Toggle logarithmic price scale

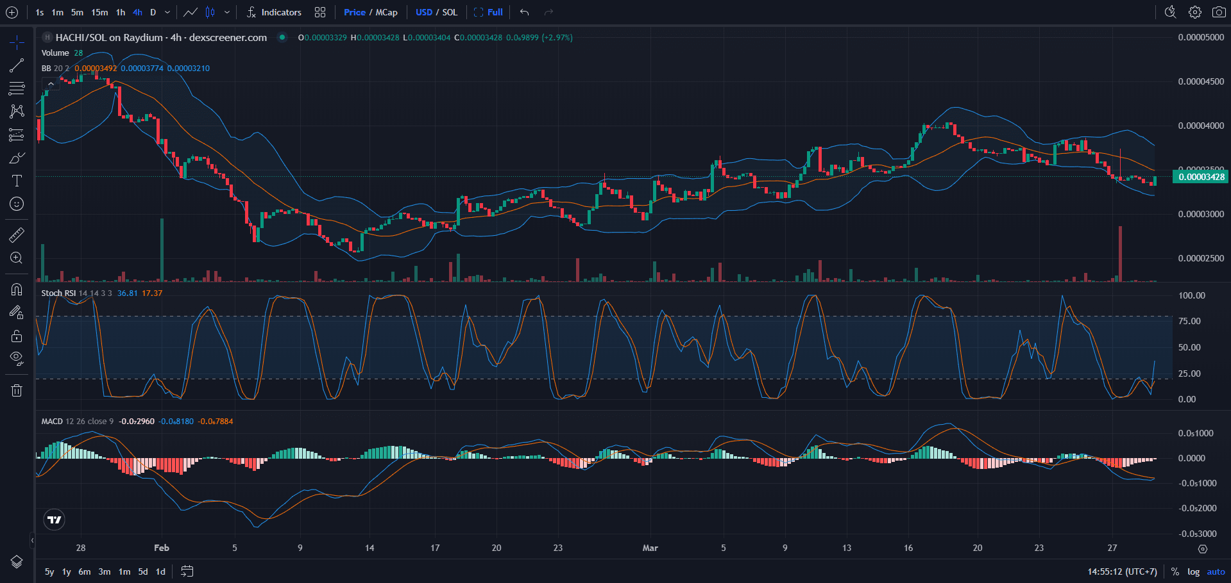point(1193,571)
